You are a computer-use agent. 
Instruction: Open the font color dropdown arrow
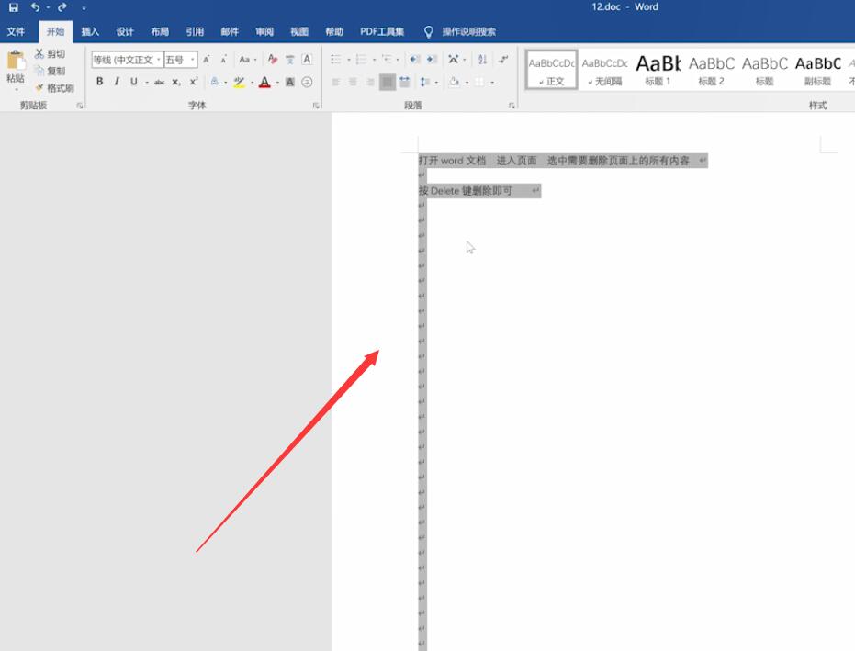coord(277,83)
